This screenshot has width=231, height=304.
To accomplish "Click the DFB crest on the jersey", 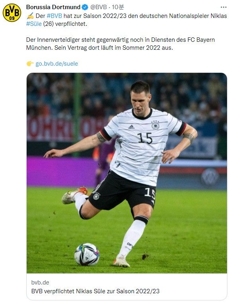I will pos(155,125).
